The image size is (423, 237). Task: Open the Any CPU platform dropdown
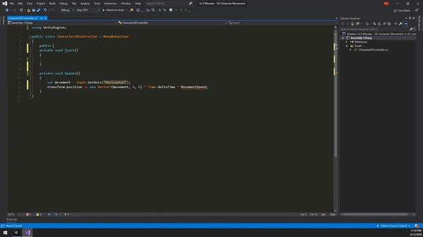(x=88, y=11)
